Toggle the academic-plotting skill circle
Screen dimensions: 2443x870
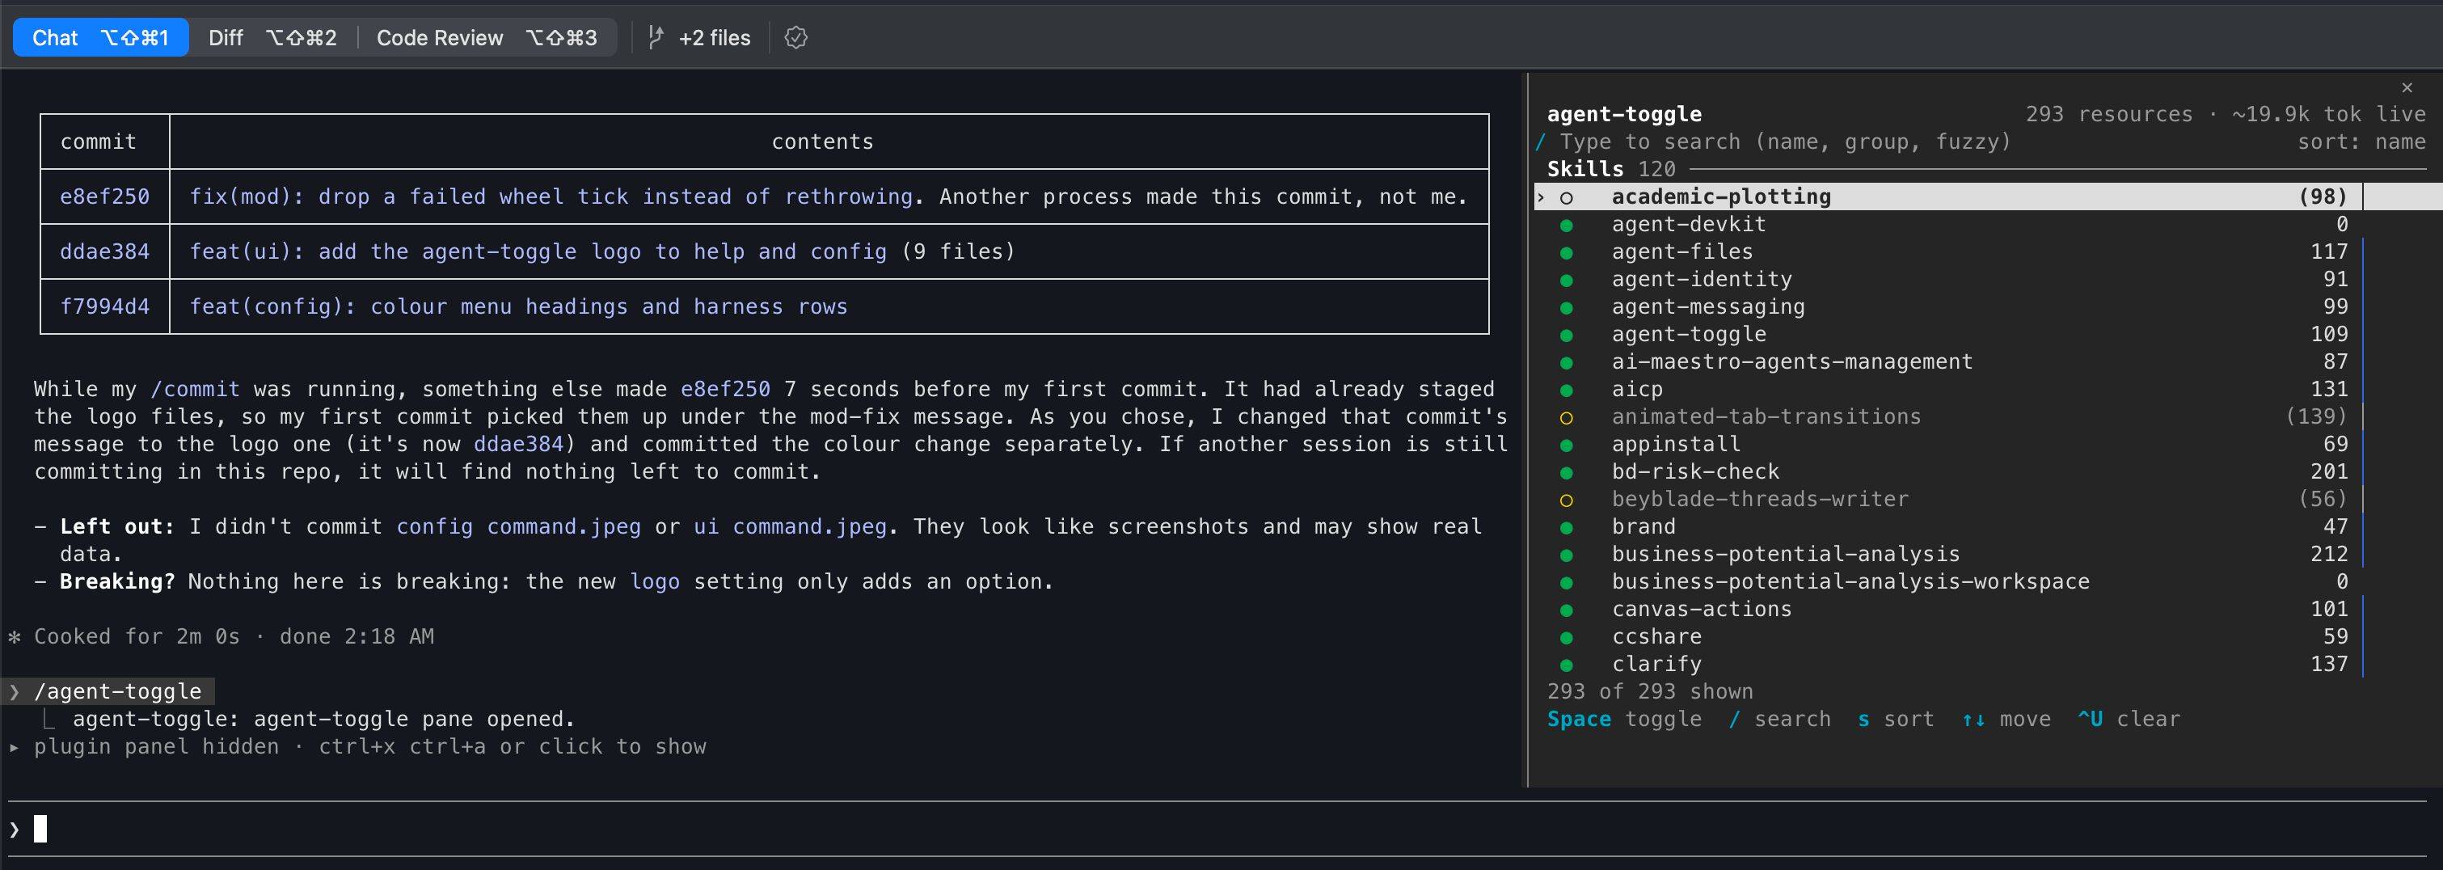(x=1567, y=198)
